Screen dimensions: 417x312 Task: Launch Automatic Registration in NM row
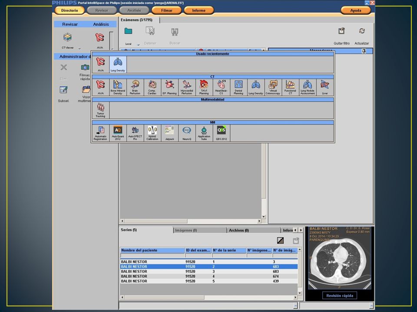[100, 133]
